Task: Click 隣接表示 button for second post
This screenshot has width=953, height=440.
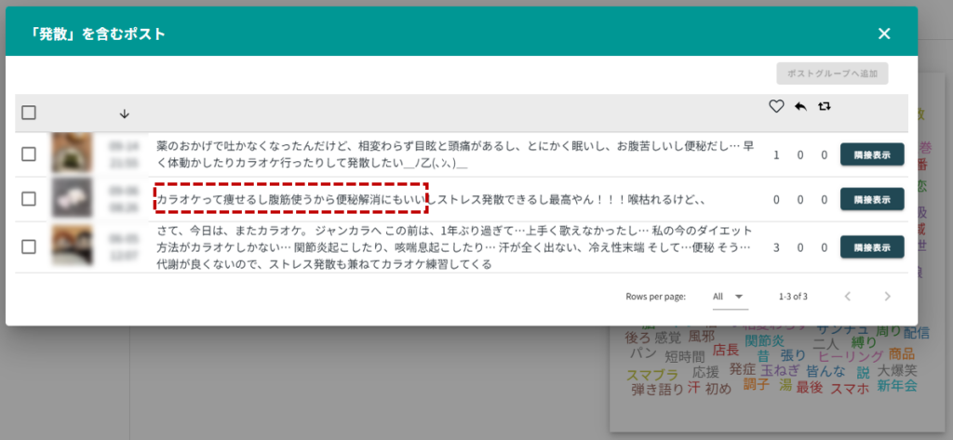Action: tap(872, 199)
